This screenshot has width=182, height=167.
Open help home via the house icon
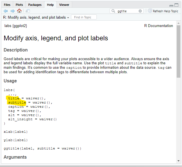tap(19, 11)
